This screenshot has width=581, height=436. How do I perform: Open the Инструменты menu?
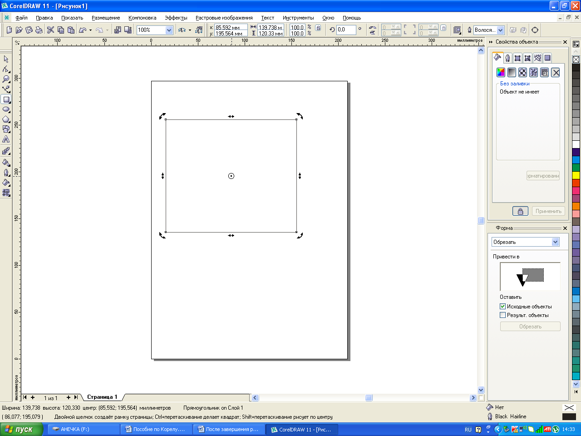298,18
